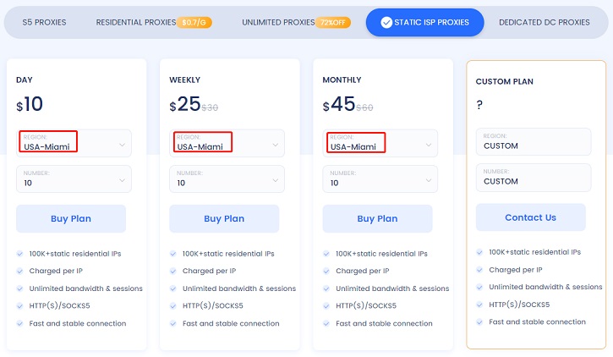Viewport: 613px width, 357px height.
Task: Click checkmark icon on Static ISP Proxies tab
Action: tap(386, 23)
